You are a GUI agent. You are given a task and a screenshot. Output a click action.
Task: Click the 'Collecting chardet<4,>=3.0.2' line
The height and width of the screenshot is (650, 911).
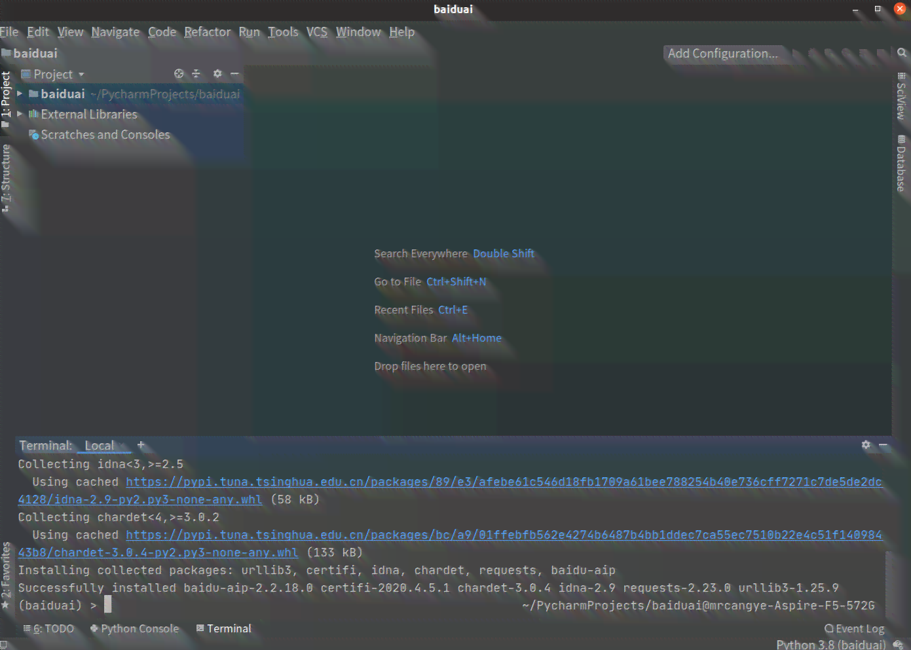coord(119,518)
